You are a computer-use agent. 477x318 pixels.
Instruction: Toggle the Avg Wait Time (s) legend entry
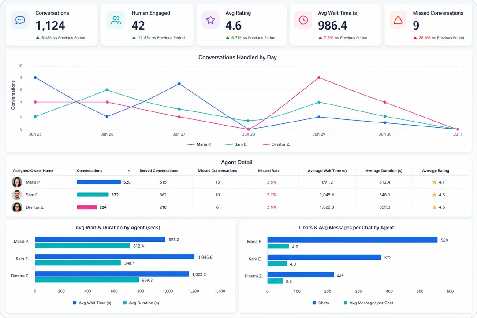coord(92,303)
